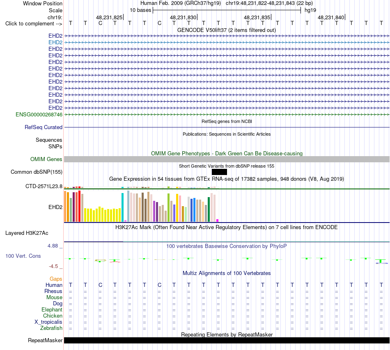Click the gray OMIM Genes bar
390x350 pixels.
[x=227, y=159]
